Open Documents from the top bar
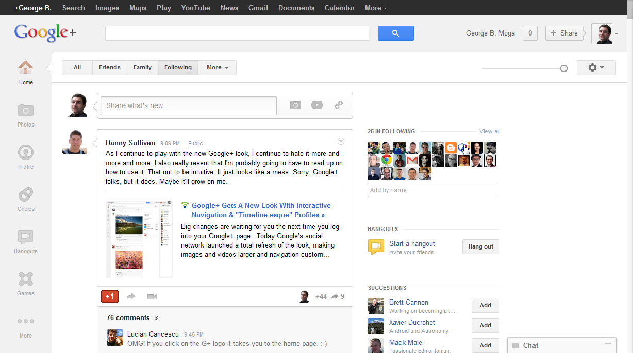633x353 pixels. click(x=296, y=8)
